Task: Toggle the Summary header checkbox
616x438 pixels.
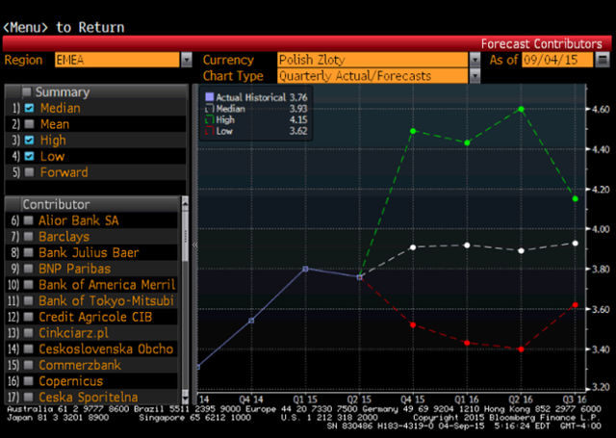Action: 27,91
